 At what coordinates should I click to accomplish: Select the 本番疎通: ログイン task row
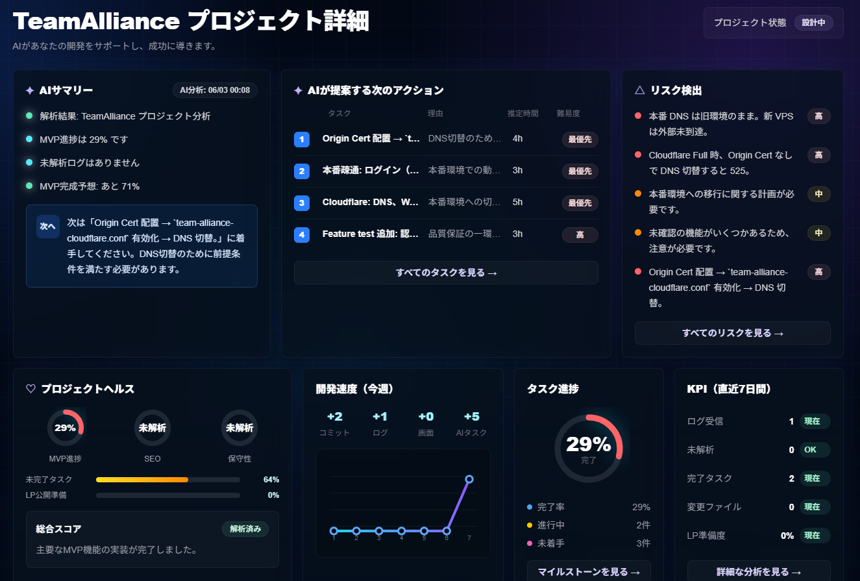coord(446,171)
